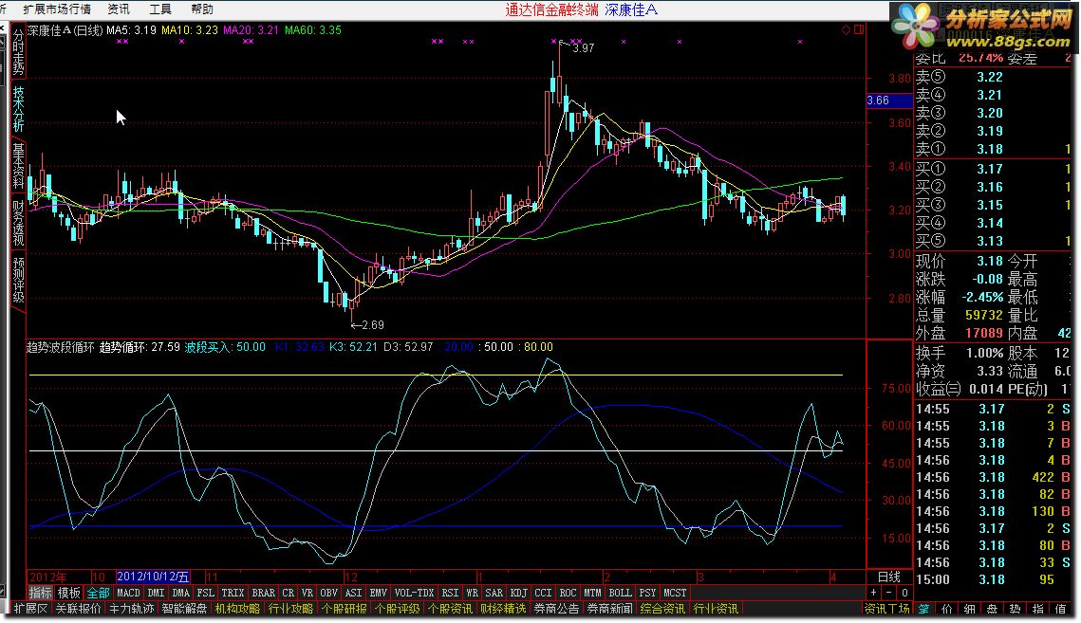Select the 全部 indicator filter

click(98, 593)
